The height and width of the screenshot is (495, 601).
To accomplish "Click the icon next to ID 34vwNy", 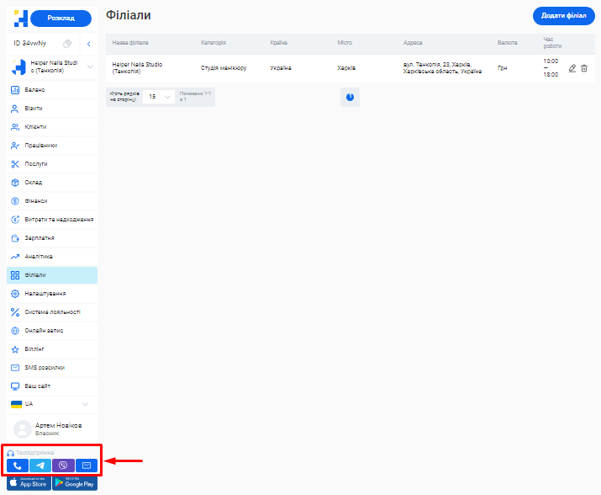I will (x=67, y=44).
